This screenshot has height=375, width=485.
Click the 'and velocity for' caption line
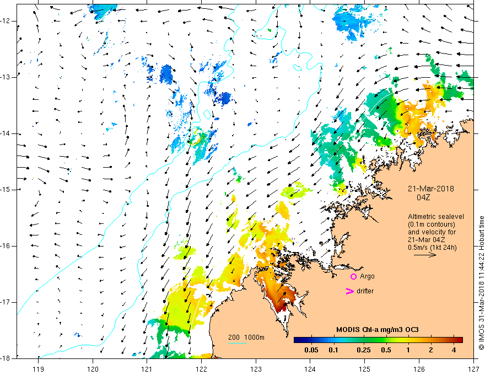(432, 232)
